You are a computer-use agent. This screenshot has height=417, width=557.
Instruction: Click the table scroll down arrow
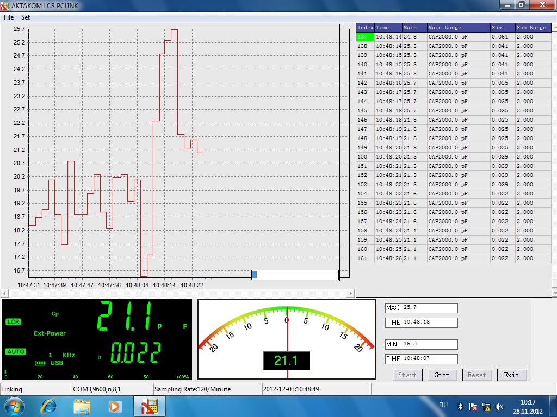[554, 293]
